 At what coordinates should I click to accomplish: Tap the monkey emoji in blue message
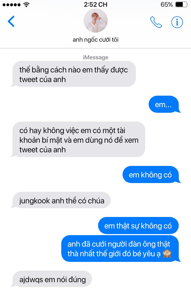coord(167,254)
